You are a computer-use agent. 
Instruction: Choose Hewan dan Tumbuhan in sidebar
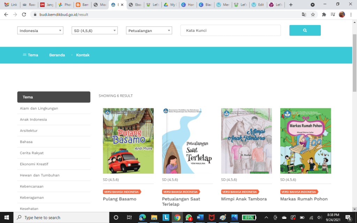coord(39,175)
